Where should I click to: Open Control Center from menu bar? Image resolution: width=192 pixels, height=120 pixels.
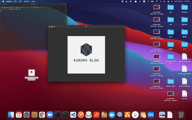[169, 1]
